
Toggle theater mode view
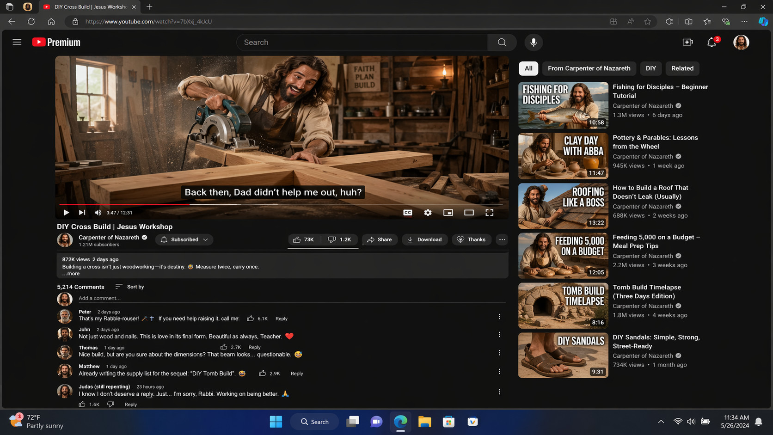(469, 213)
